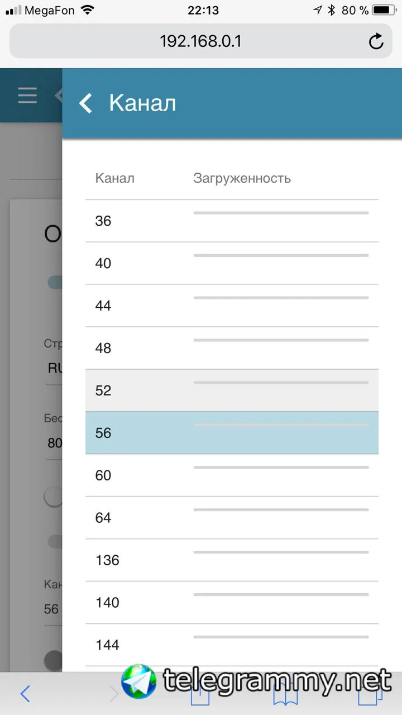Screen dimensions: 402x715
Task: Select channel 52 row
Action: [x=232, y=391]
